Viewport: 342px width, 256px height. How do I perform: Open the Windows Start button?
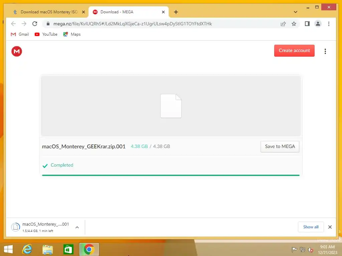tap(8, 249)
